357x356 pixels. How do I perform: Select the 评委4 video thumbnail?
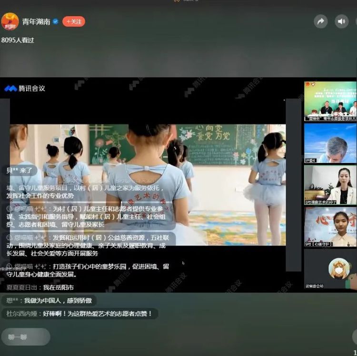tap(330, 143)
